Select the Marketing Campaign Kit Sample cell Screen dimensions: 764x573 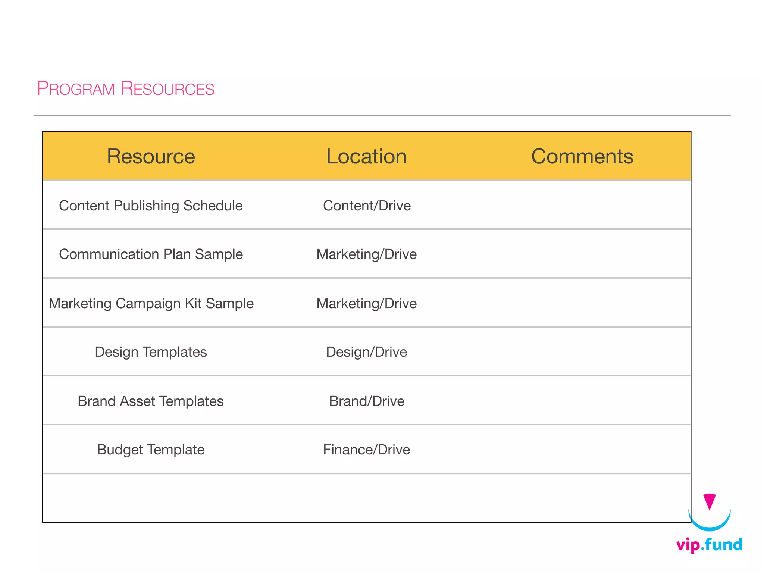click(151, 303)
